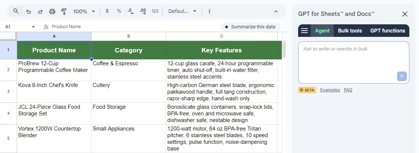The image size is (419, 153).
Task: Click Summarize this data button
Action: coord(250,27)
